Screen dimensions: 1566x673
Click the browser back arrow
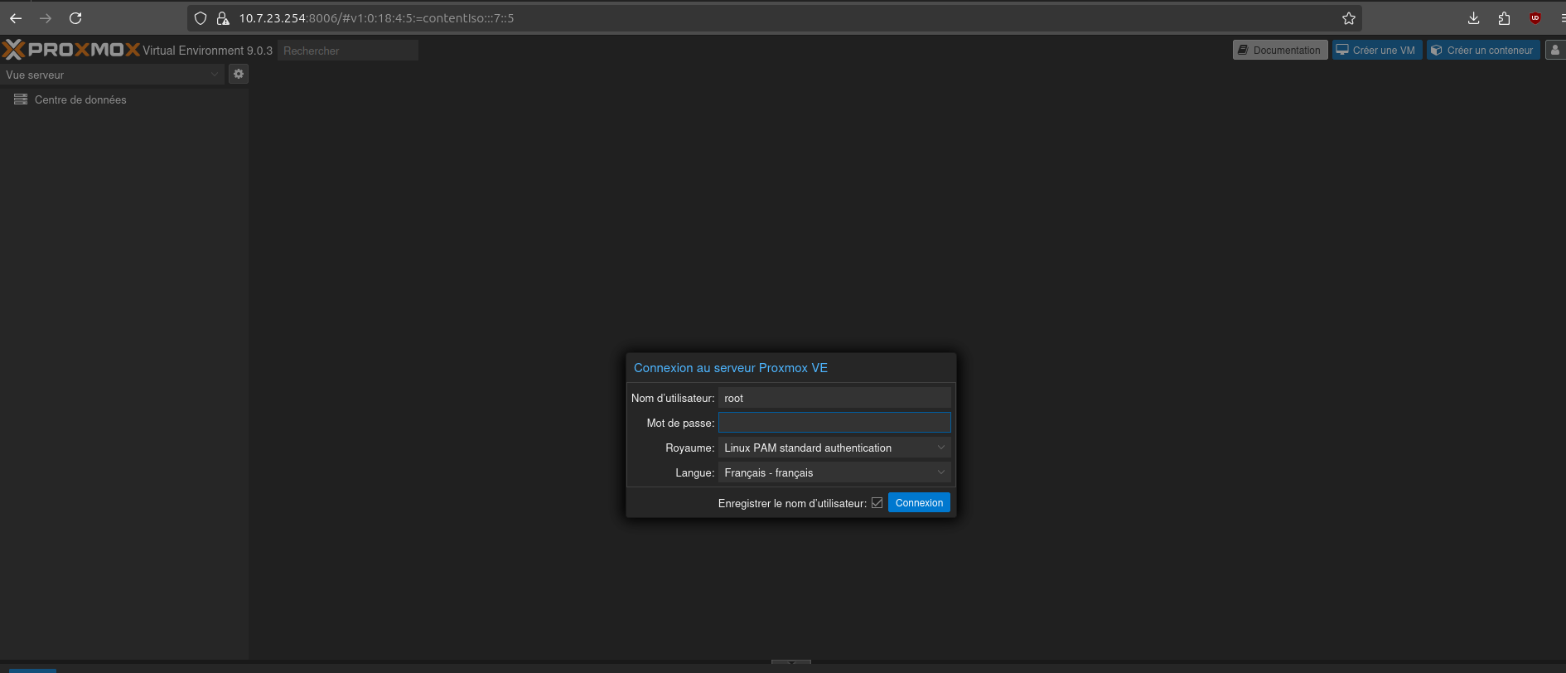point(16,17)
